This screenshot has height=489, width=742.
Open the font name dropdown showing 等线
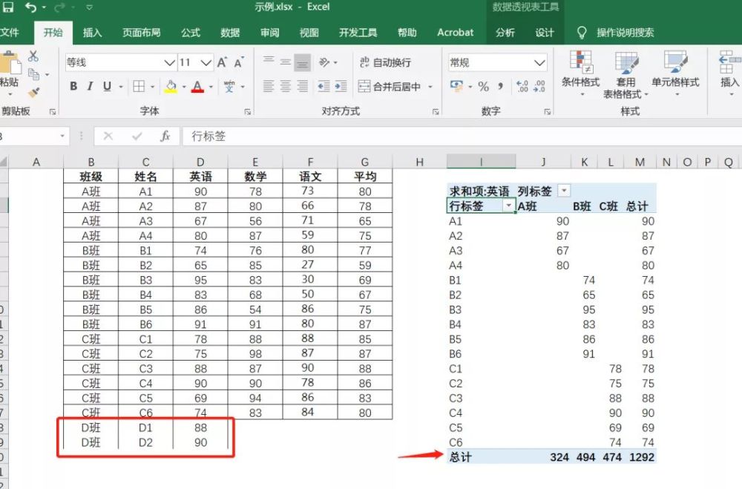pyautogui.click(x=169, y=62)
